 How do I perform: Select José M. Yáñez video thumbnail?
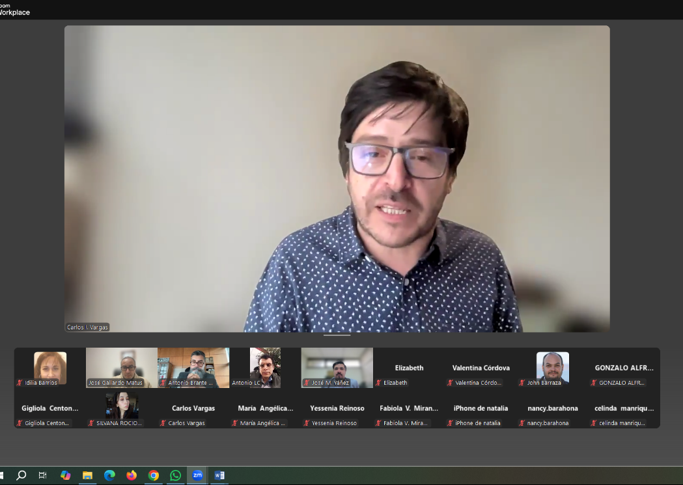pos(337,367)
